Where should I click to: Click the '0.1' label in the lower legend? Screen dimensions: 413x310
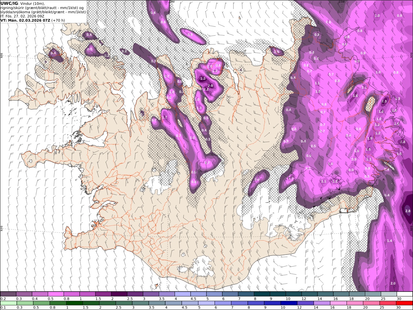3,307
